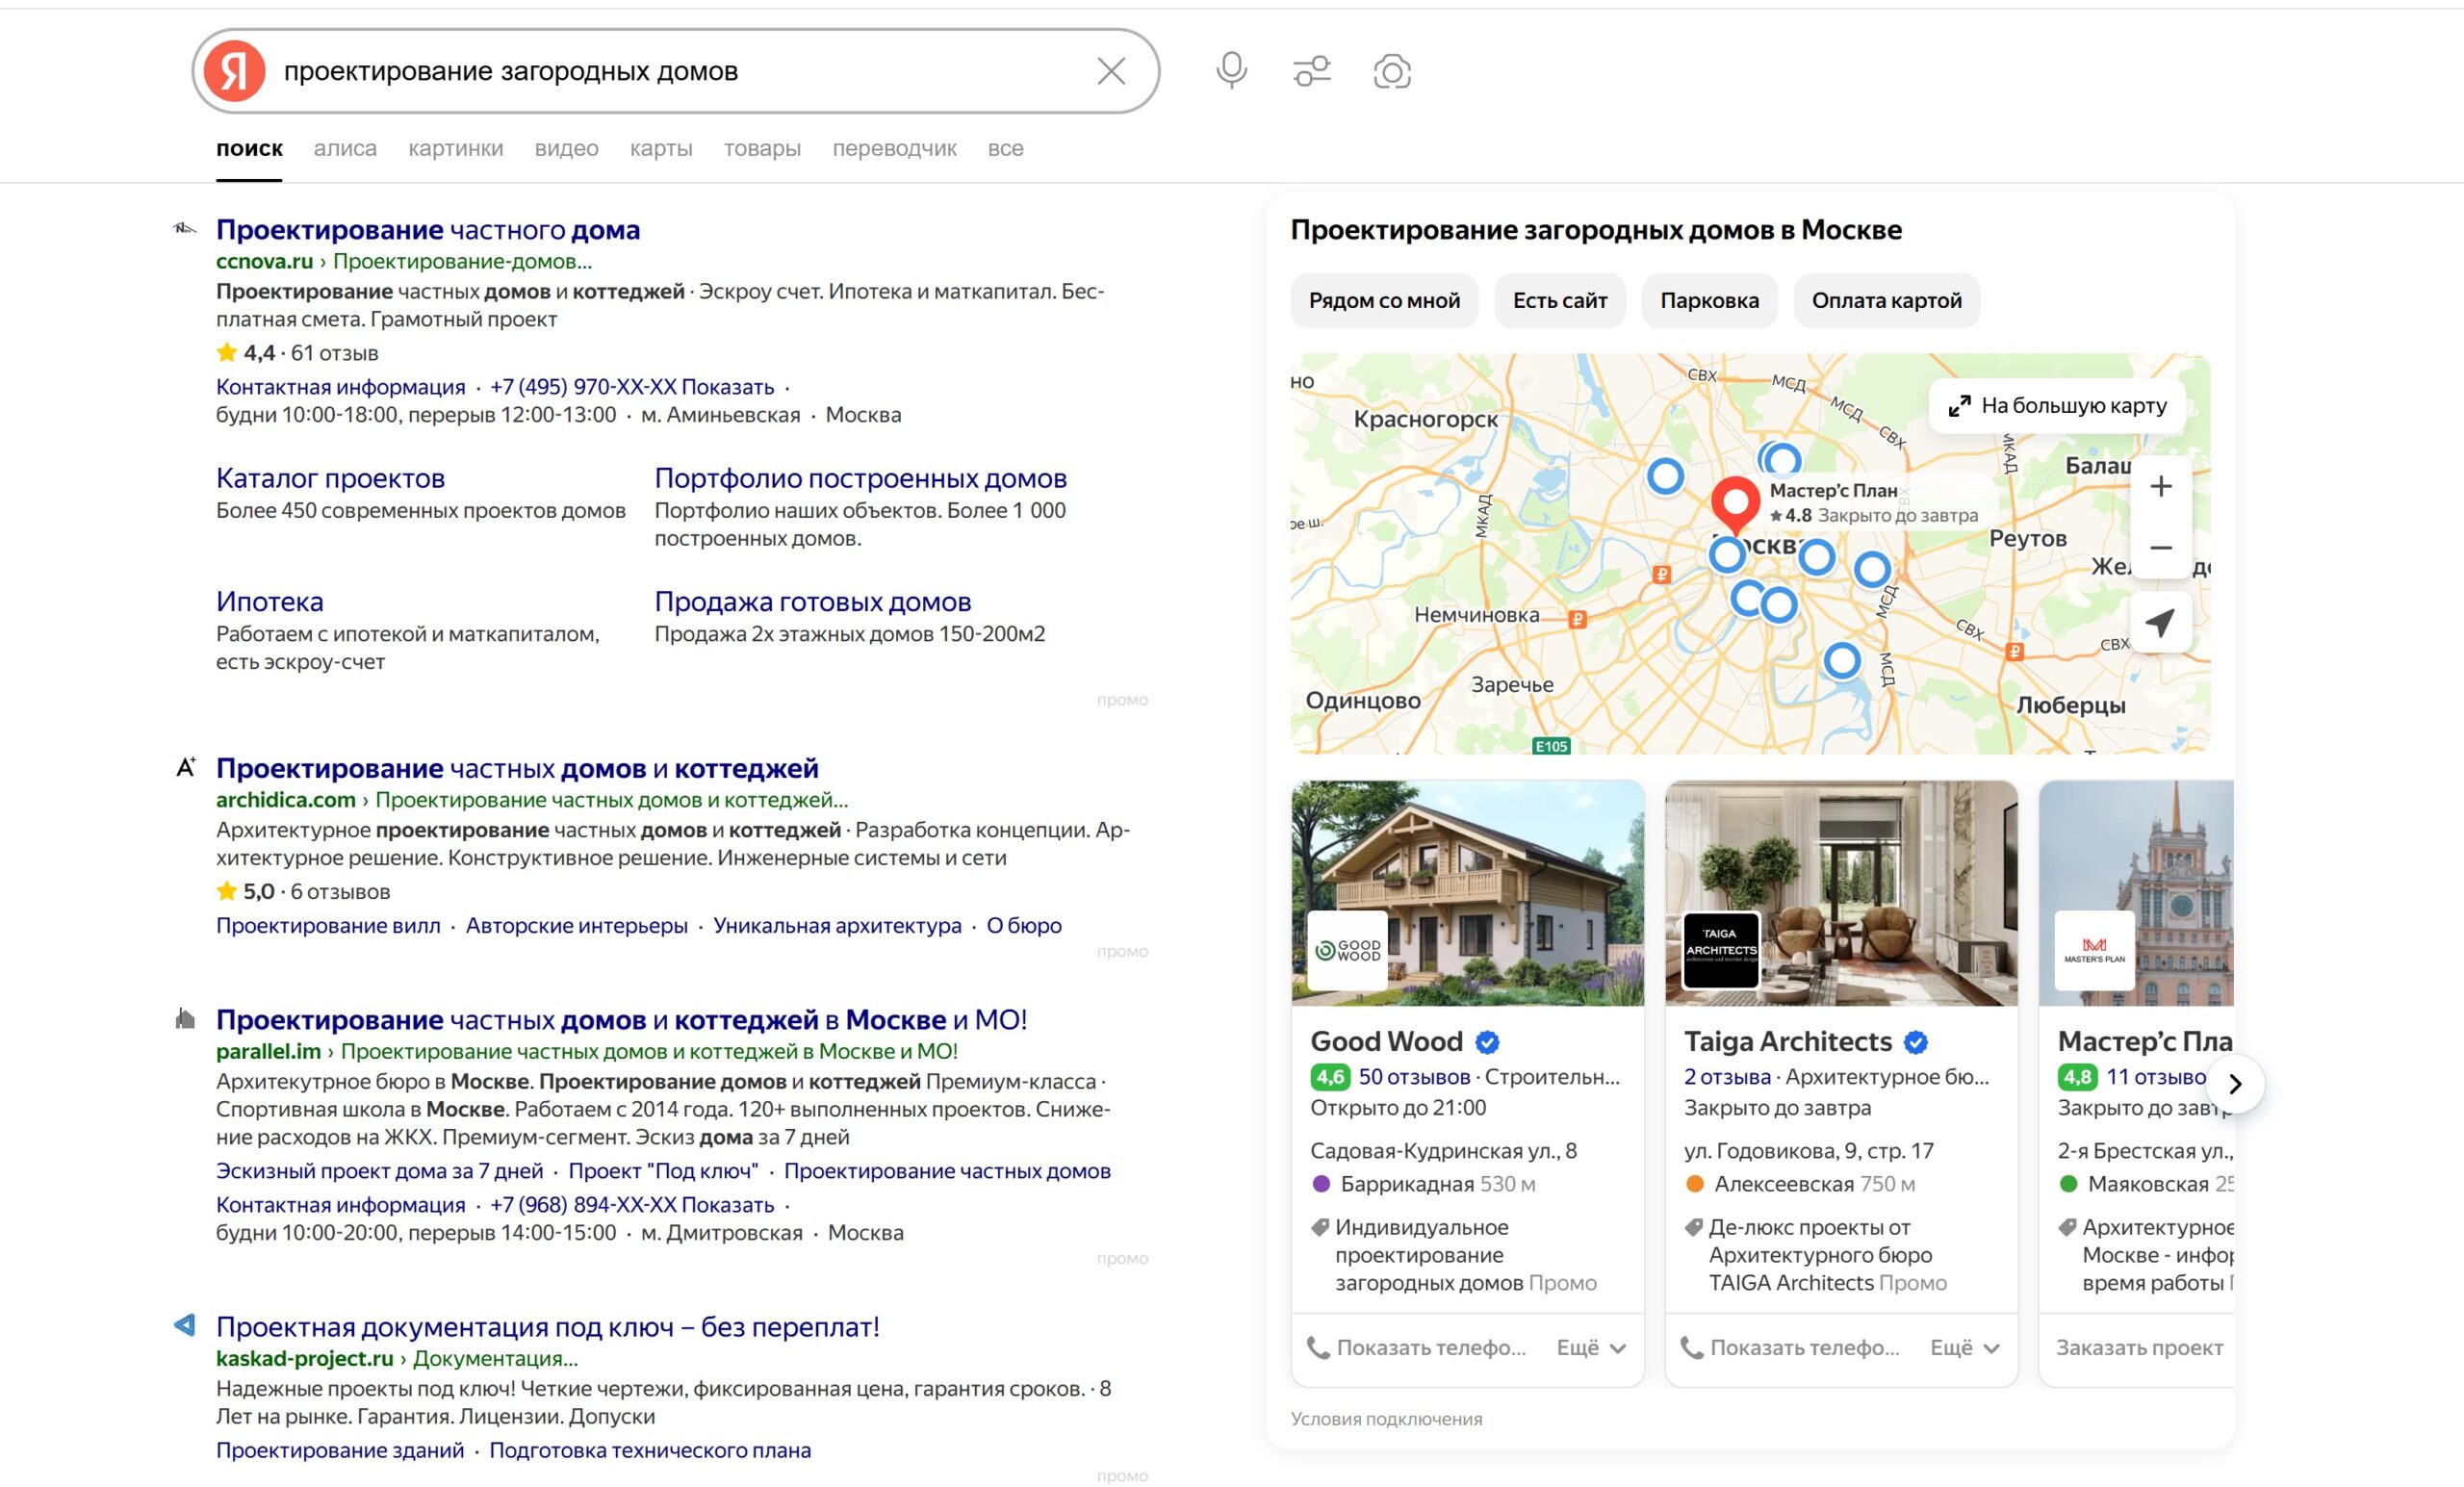2464x1487 pixels.
Task: Open Good Wood house photo thumbnail
Action: (1467, 893)
